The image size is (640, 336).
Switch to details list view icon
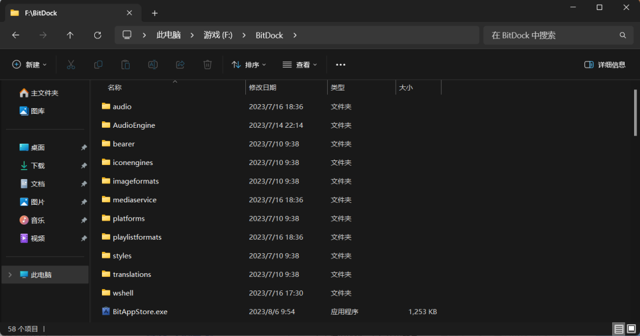click(x=619, y=329)
